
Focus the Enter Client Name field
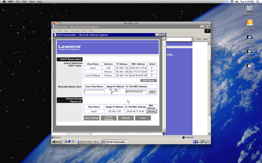click(x=94, y=91)
